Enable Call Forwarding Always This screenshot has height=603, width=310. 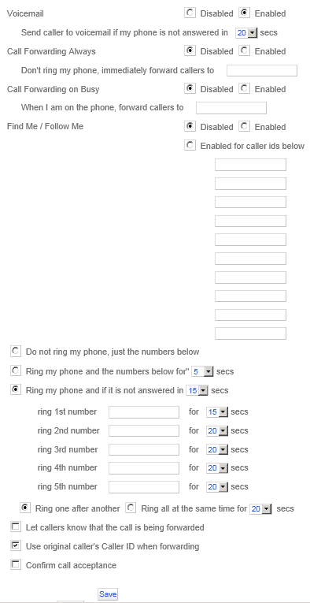(244, 50)
